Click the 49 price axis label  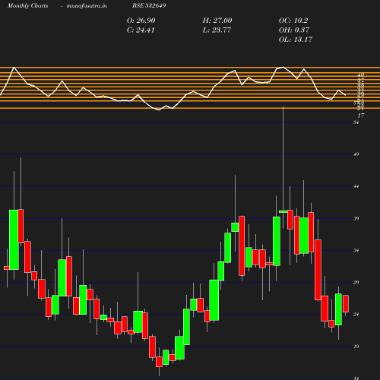(356, 154)
